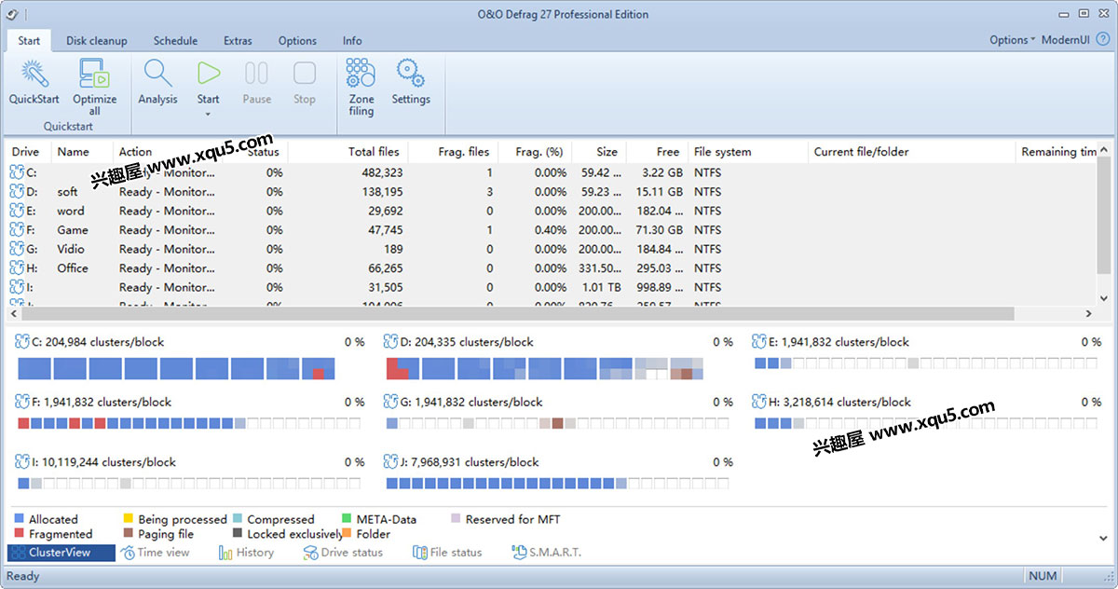Switch to Time view tab

[156, 553]
